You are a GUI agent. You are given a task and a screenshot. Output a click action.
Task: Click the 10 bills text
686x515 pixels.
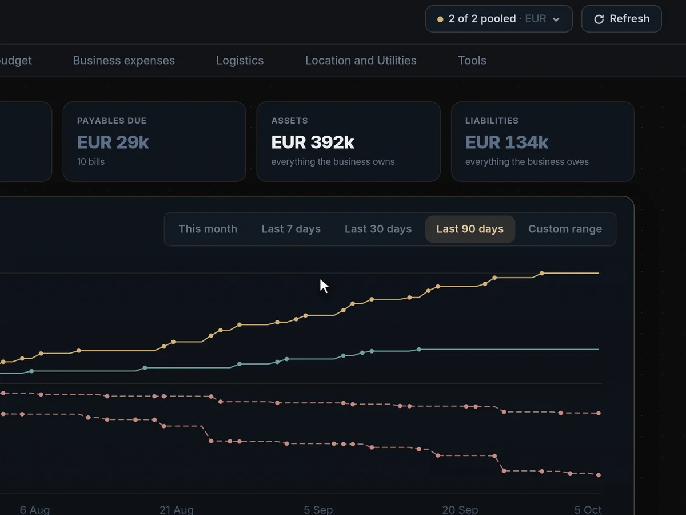91,161
